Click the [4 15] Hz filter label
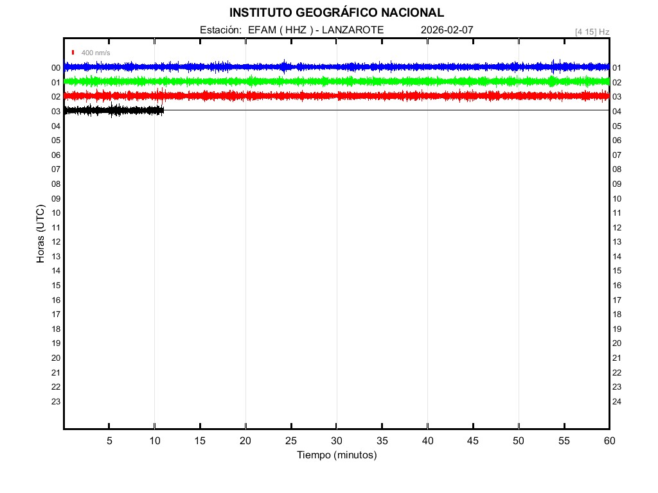The height and width of the screenshot is (493, 658). point(592,31)
